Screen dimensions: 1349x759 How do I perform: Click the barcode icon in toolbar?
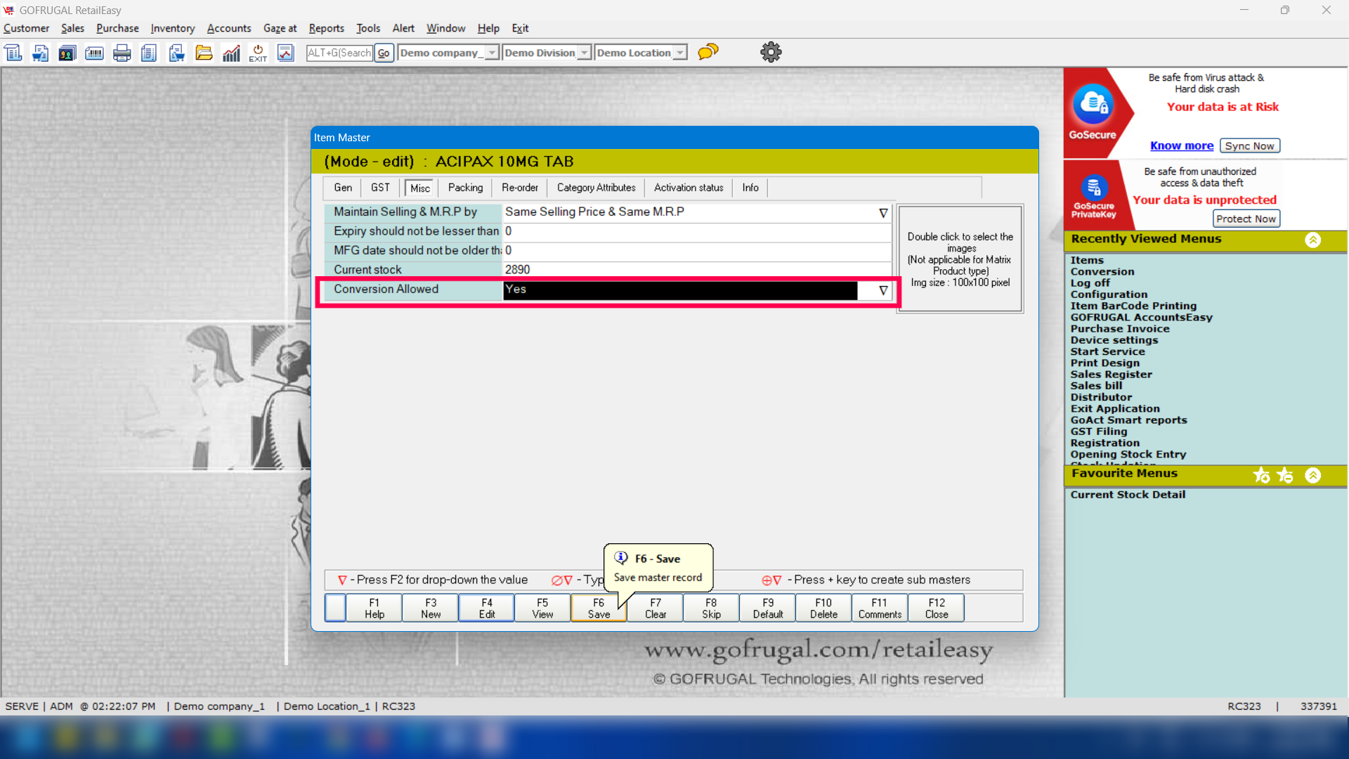[94, 53]
